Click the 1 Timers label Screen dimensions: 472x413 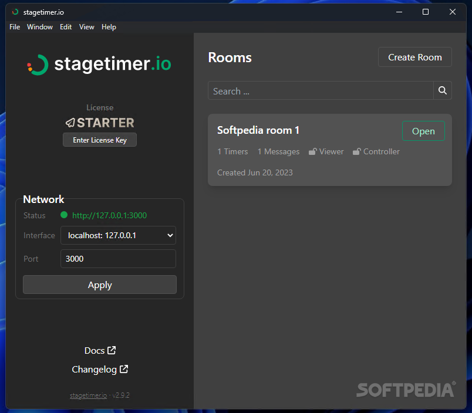(x=232, y=151)
